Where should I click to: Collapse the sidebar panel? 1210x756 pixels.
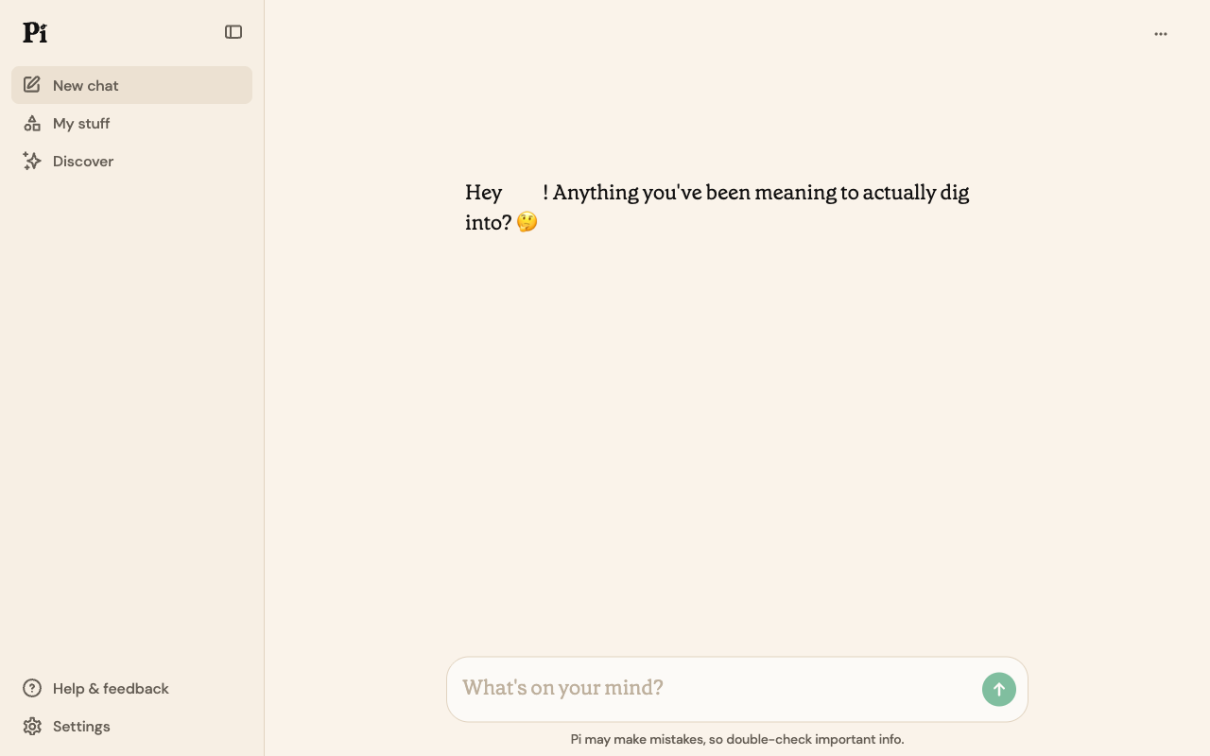click(233, 32)
